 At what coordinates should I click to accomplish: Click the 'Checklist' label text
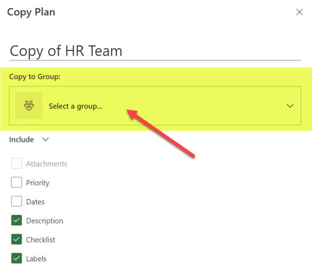tap(40, 240)
